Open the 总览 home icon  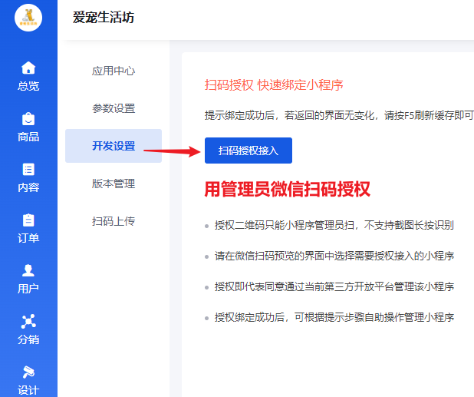tap(28, 68)
